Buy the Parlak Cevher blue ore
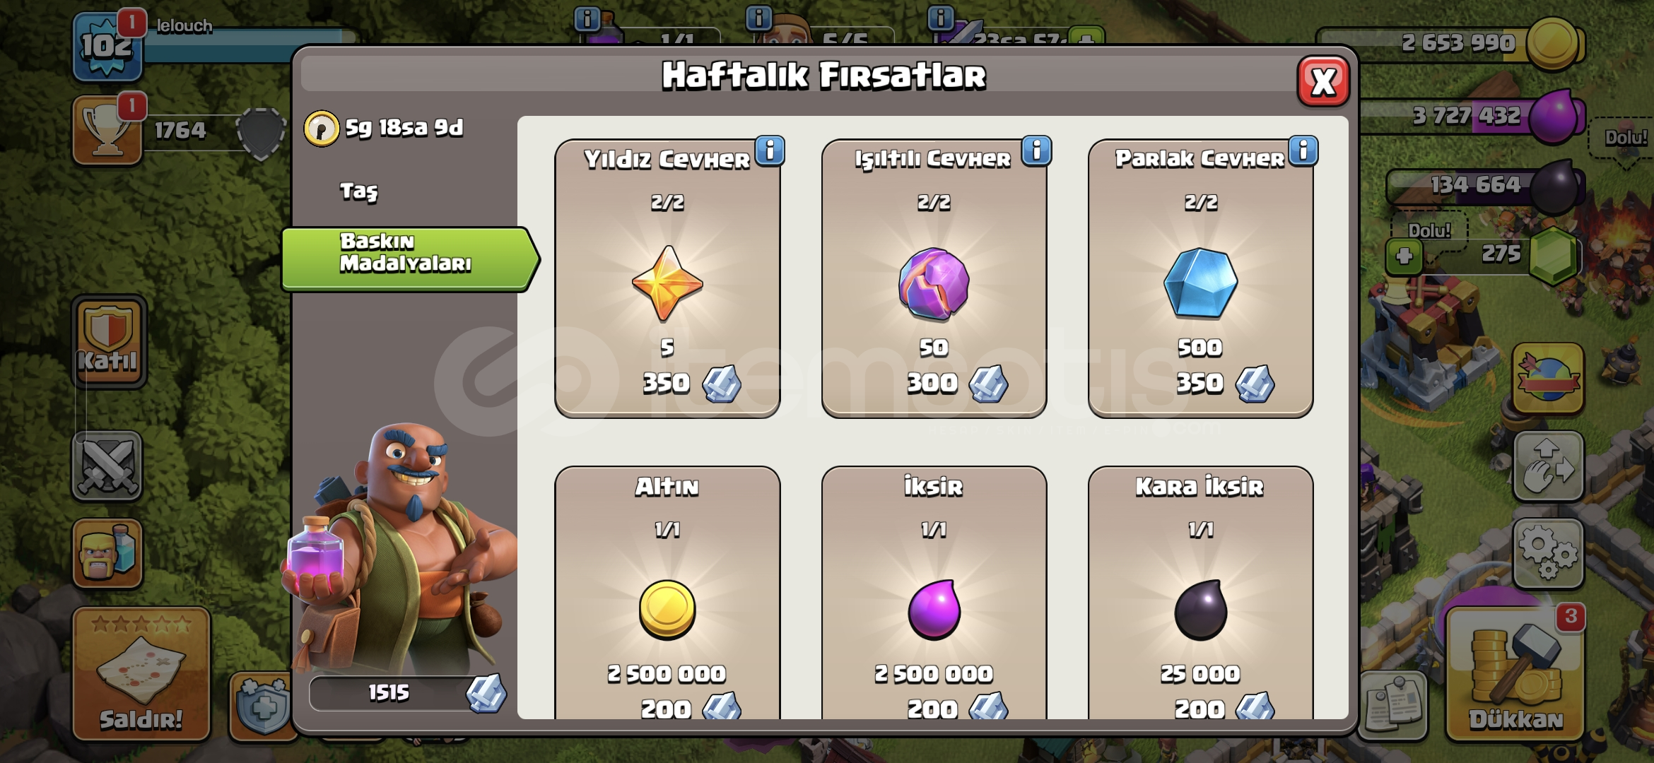 pos(1200,278)
